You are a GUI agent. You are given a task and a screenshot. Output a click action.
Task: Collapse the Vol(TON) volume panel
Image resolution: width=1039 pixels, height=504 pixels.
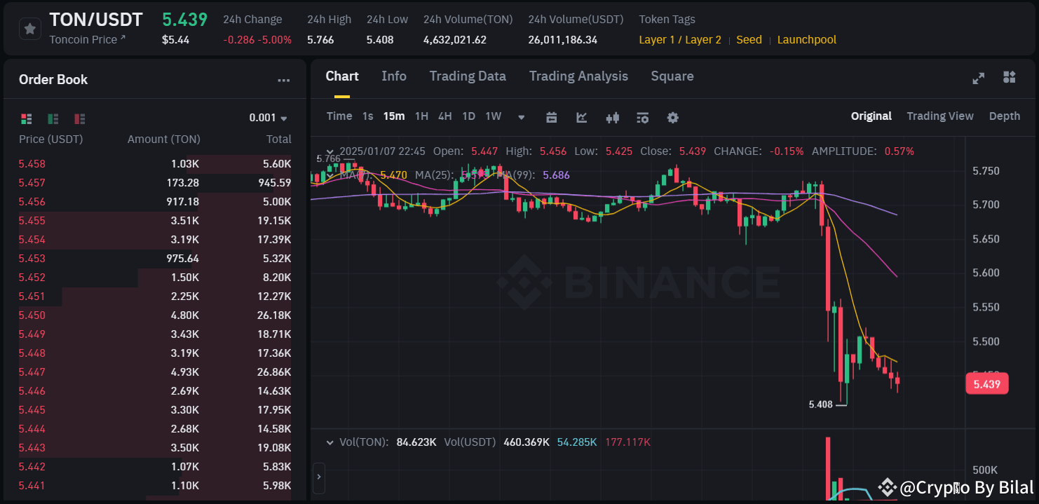(x=330, y=442)
